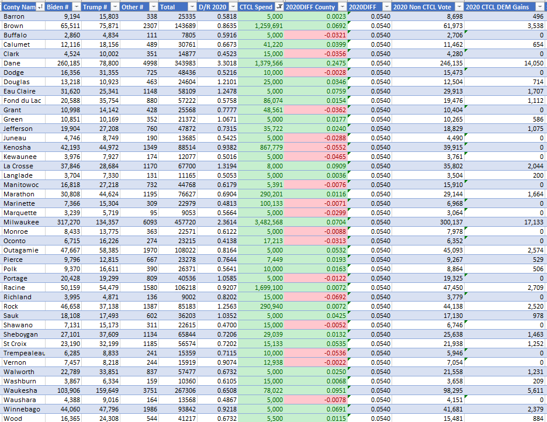This screenshot has height=422, width=547.
Task: Select CTCL DEM Gains 0 in Kenosha row
Action: pos(505,147)
